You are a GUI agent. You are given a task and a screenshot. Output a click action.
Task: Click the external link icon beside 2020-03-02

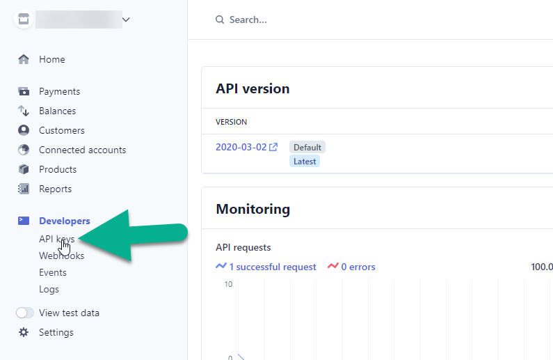point(273,147)
